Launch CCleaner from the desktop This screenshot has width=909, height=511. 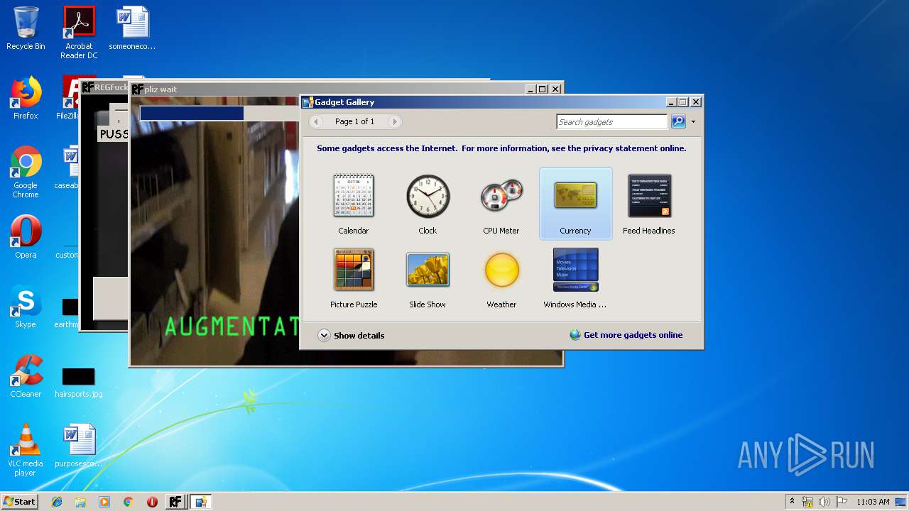pos(26,376)
